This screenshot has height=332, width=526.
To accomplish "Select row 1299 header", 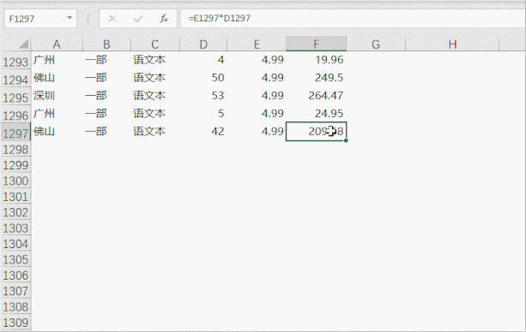I will click(15, 165).
